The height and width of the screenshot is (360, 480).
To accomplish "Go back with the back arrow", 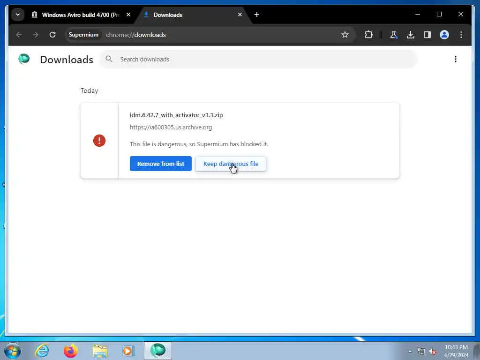I will pyautogui.click(x=19, y=35).
